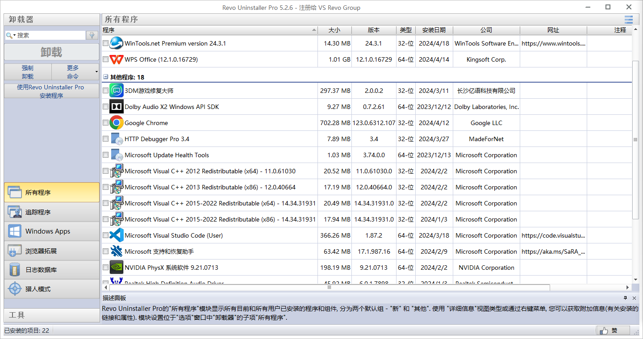
Task: Click the Dolby Audio X2 program icon
Action: tap(117, 107)
